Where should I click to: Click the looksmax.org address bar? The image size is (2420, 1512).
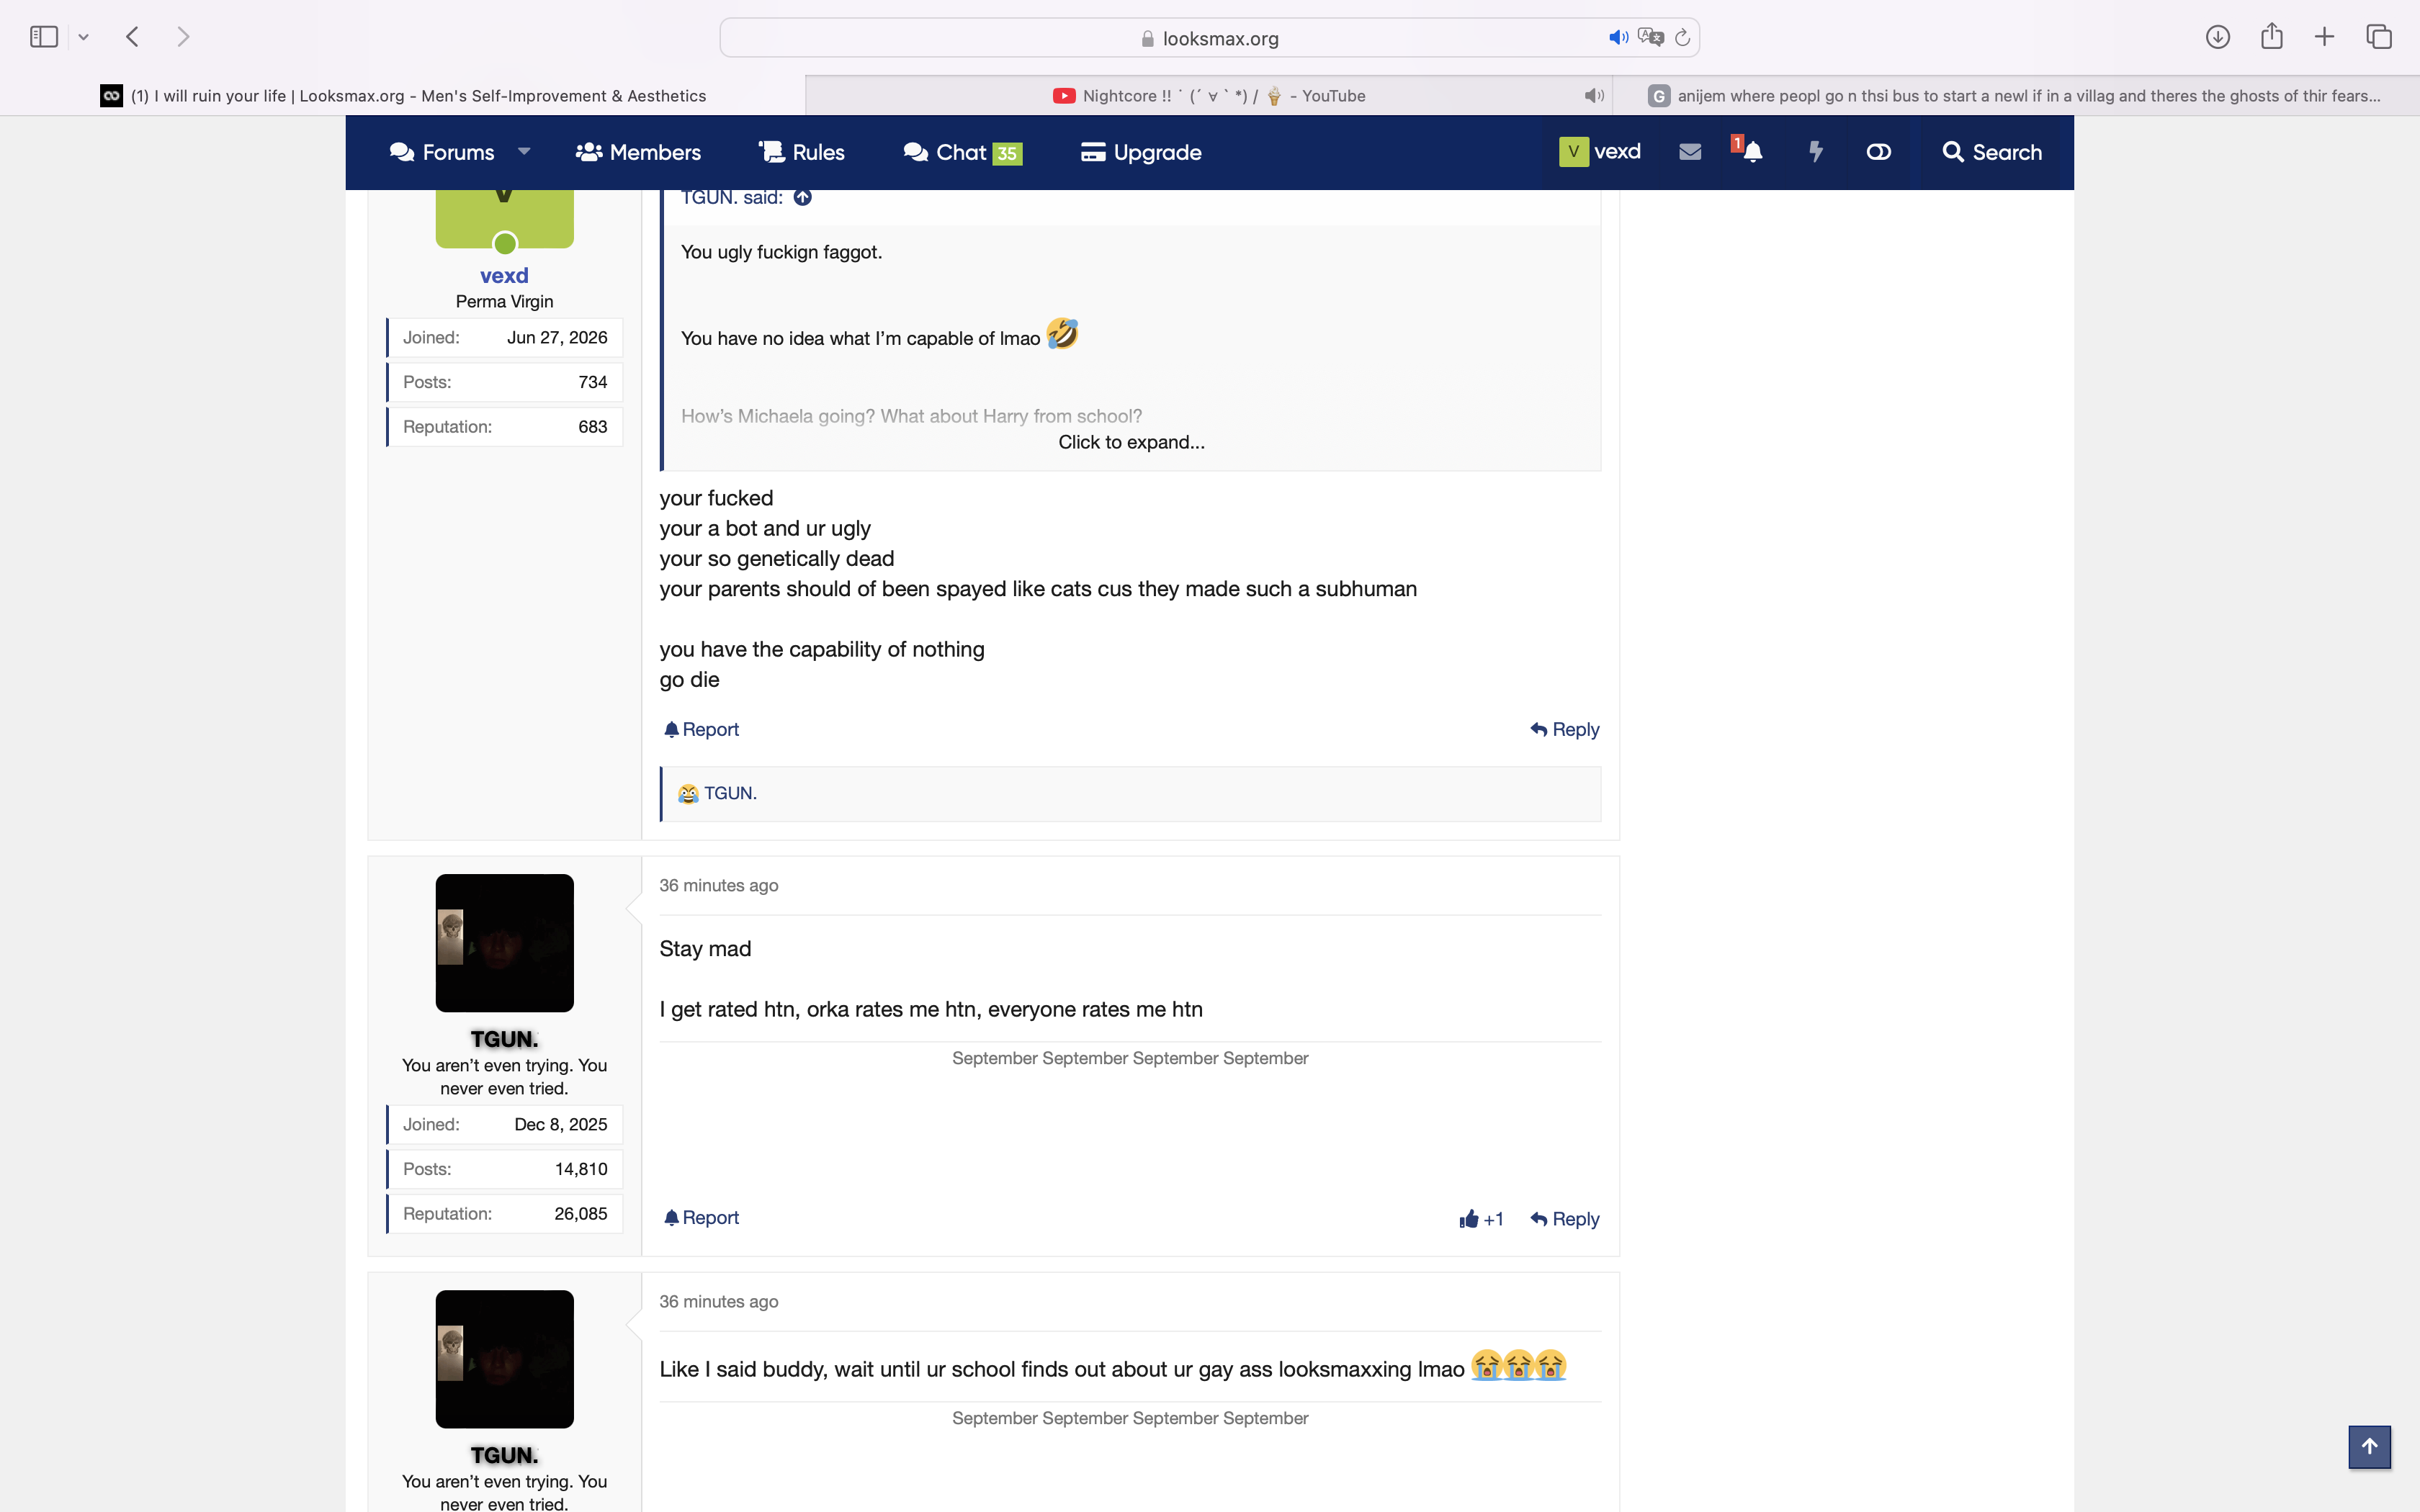point(1209,38)
